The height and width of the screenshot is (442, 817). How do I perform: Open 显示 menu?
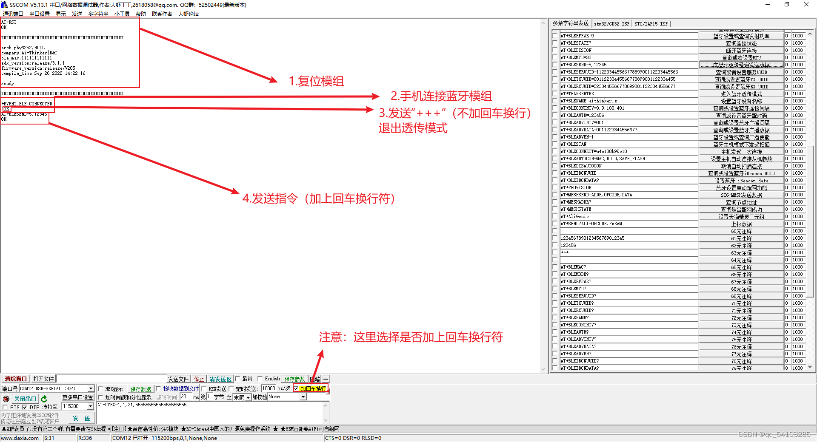(61, 14)
